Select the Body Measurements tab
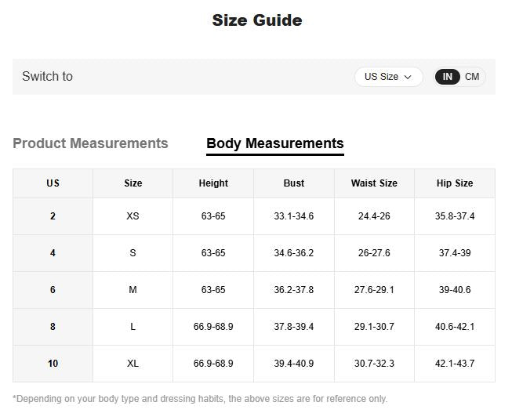Viewport: 512px width, 413px height. [274, 143]
